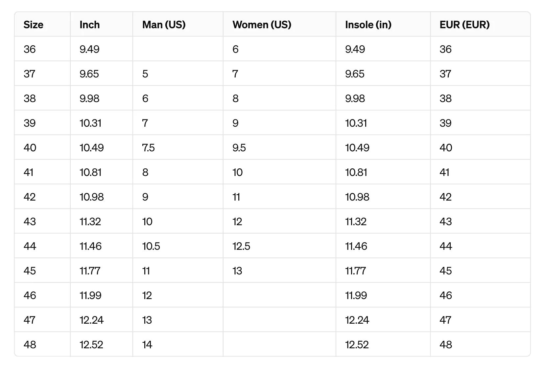The width and height of the screenshot is (545, 367).
Task: Click size 43 in the Size column
Action: click(30, 222)
